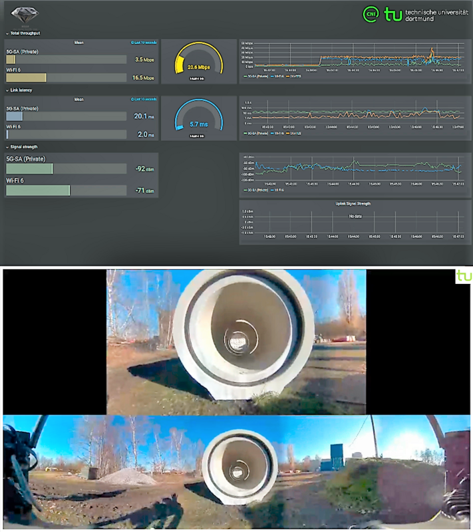473x532 pixels.
Task: Click the green CNI logo
Action: 370,14
